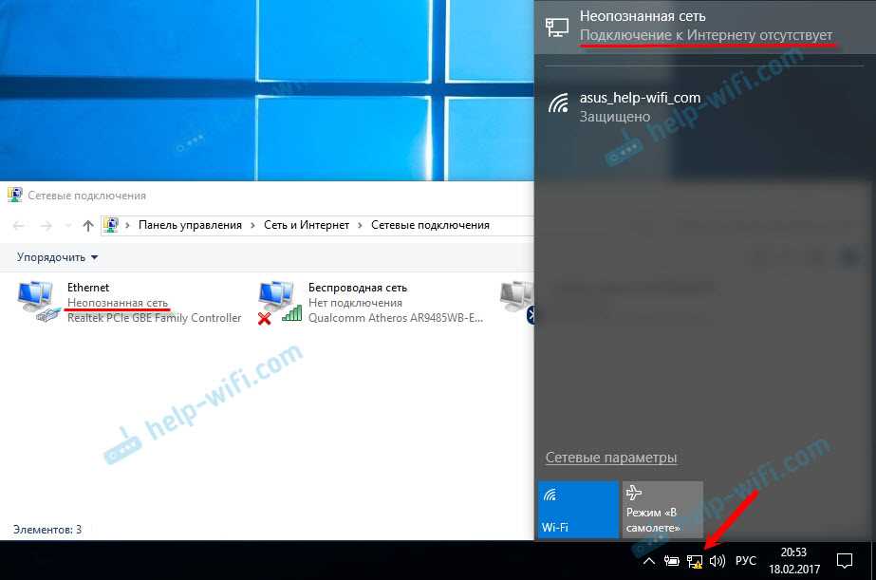Open the recent locations dropdown arrow
The width and height of the screenshot is (876, 580).
[x=68, y=226]
